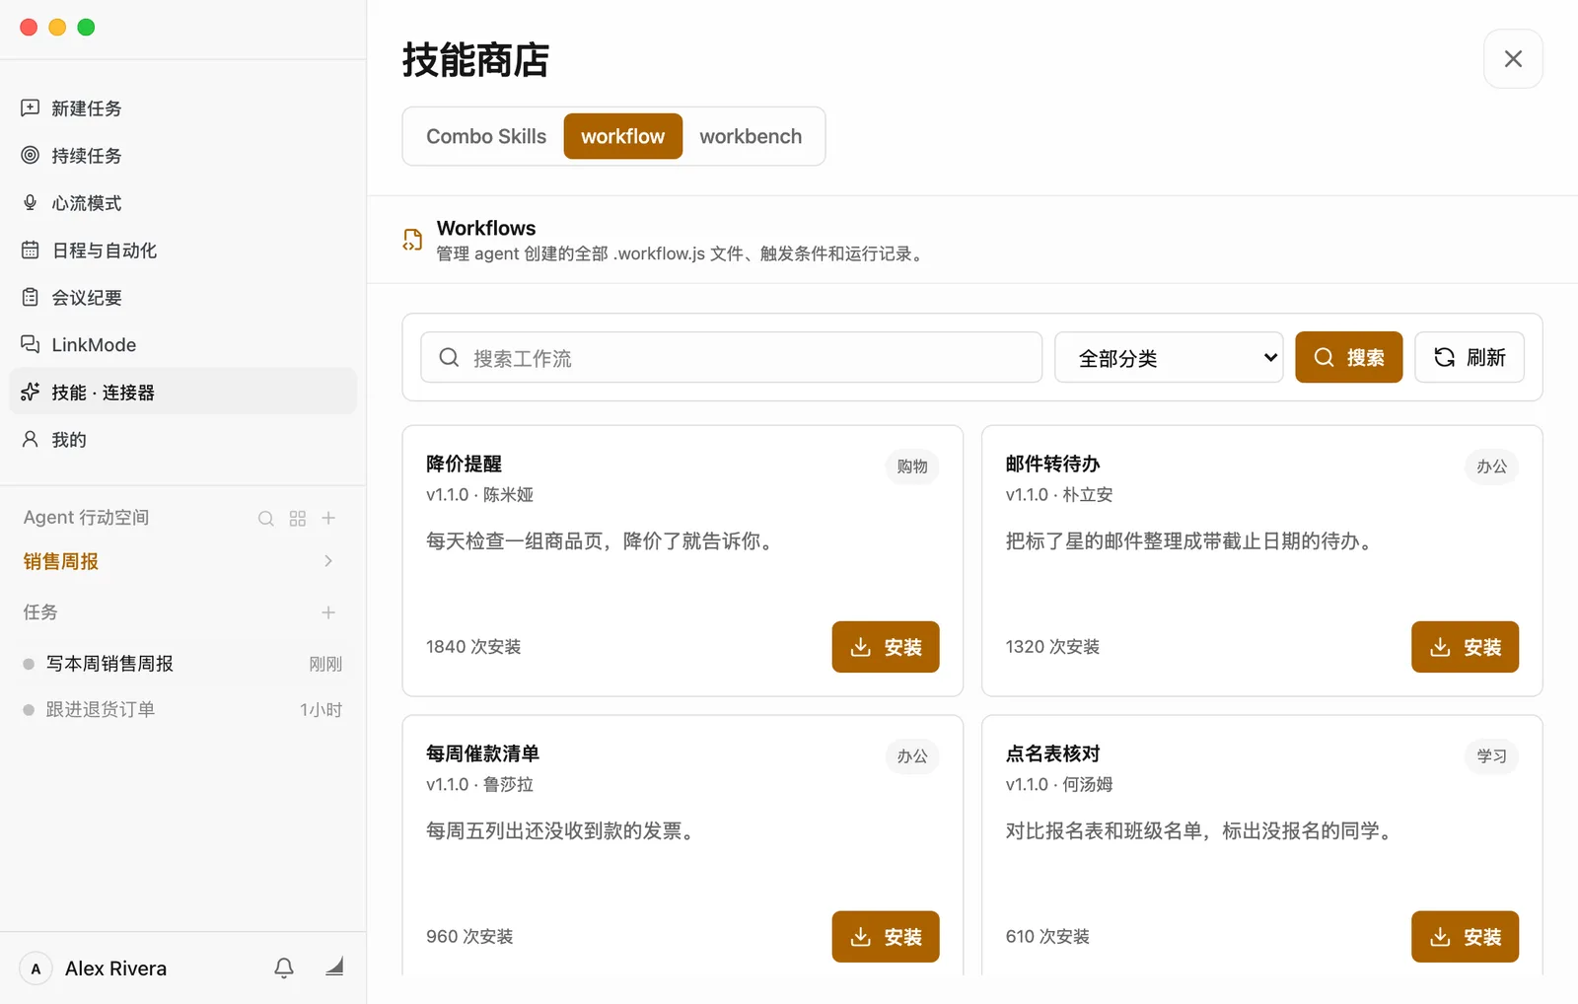Open notifications bell icon
This screenshot has height=1004, width=1578.
(x=284, y=968)
